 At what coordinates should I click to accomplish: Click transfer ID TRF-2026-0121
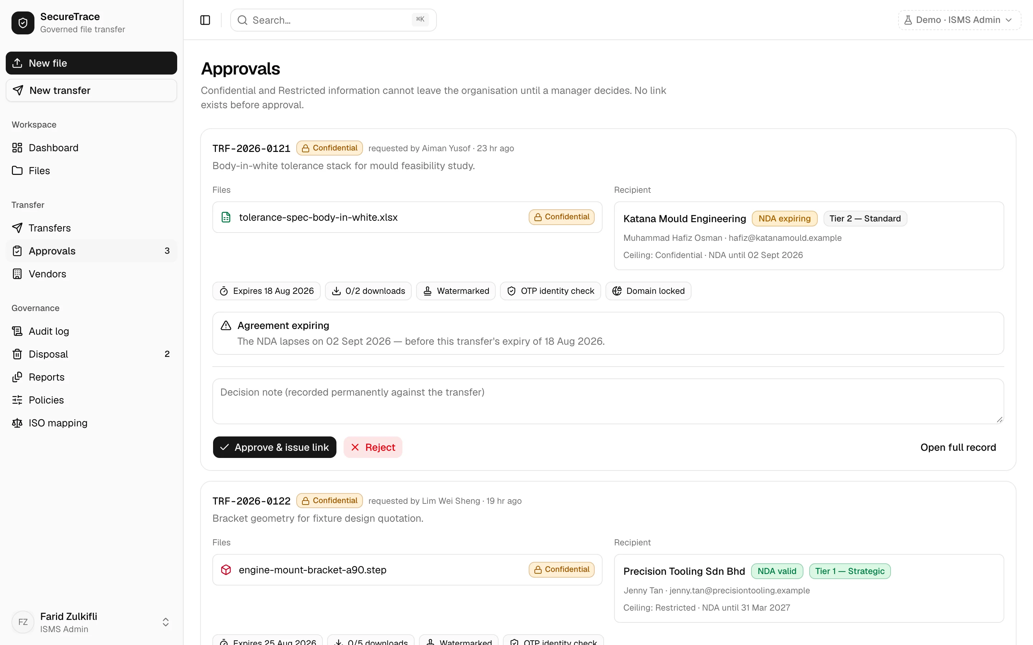tap(251, 148)
